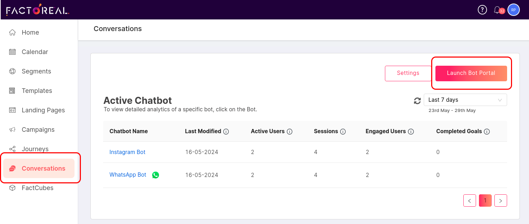Select Conversations in the sidebar
The image size is (529, 224).
pyautogui.click(x=39, y=169)
